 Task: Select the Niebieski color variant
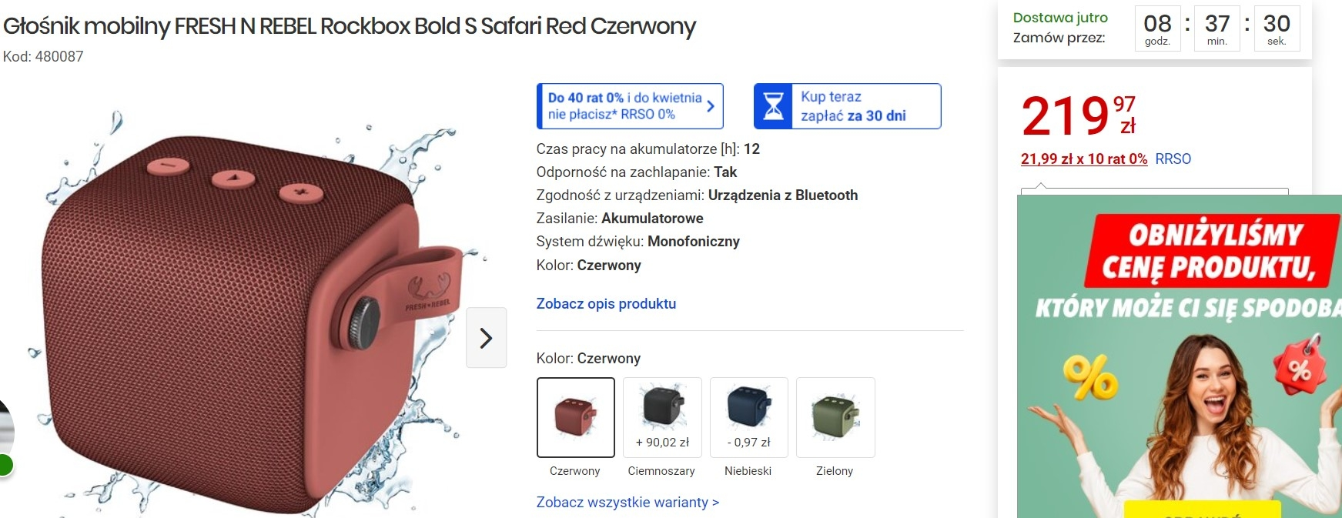click(748, 417)
